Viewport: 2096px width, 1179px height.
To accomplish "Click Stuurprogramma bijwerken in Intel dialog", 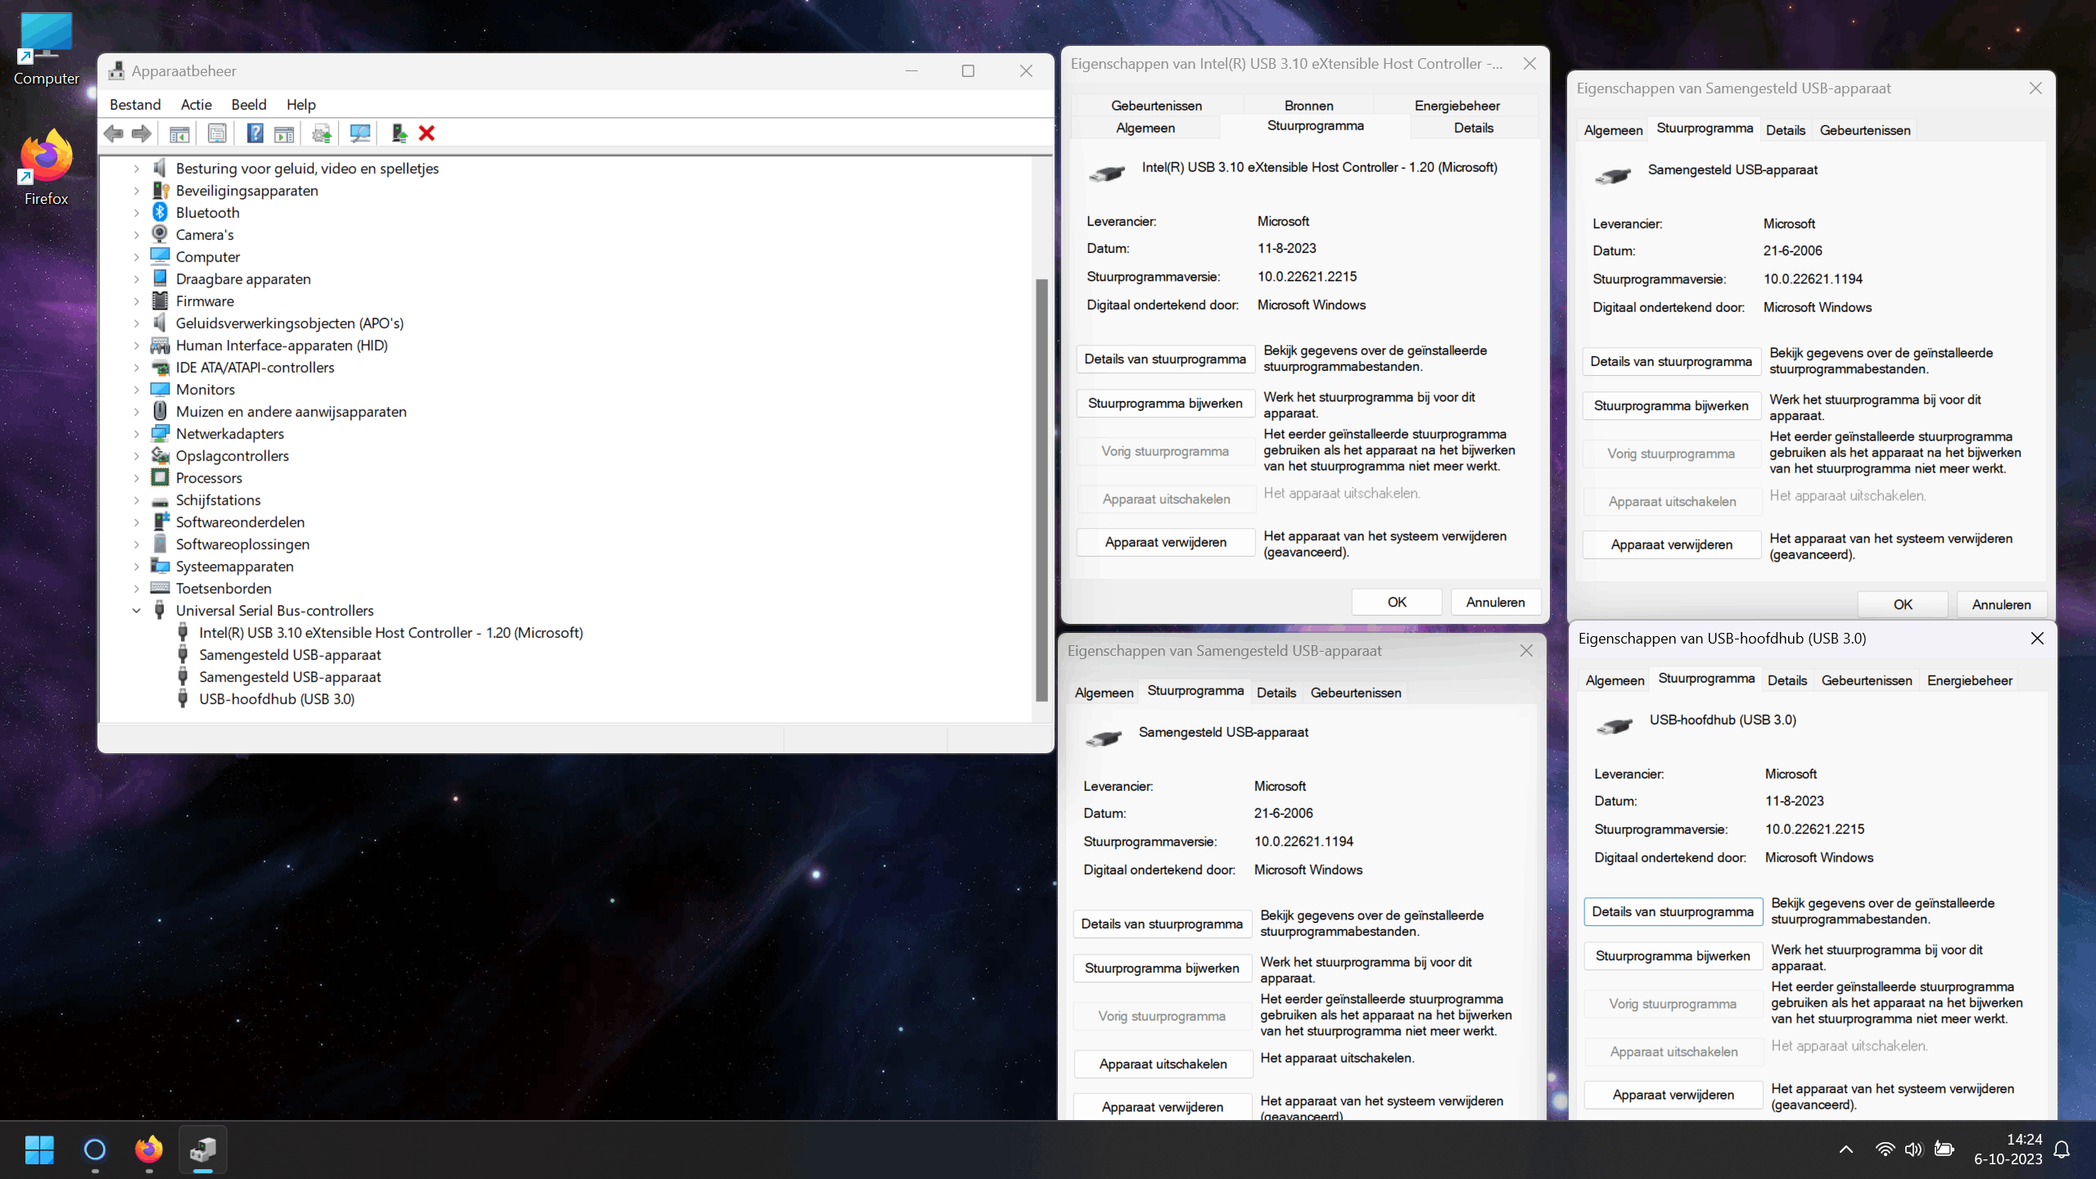I will [1165, 403].
